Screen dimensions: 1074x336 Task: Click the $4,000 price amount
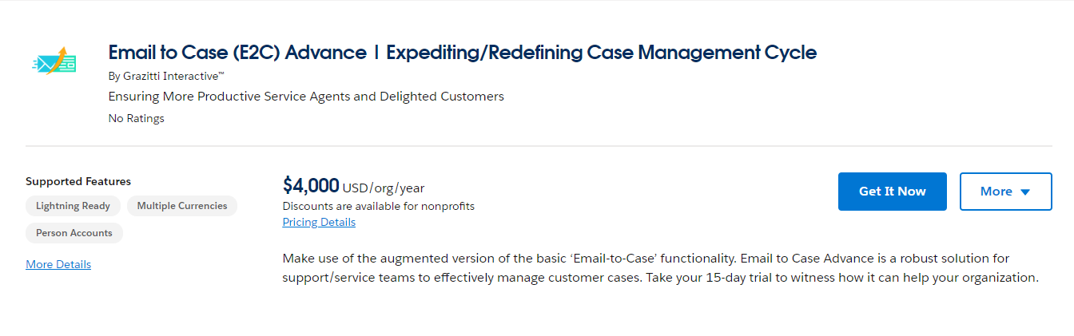[x=311, y=186]
